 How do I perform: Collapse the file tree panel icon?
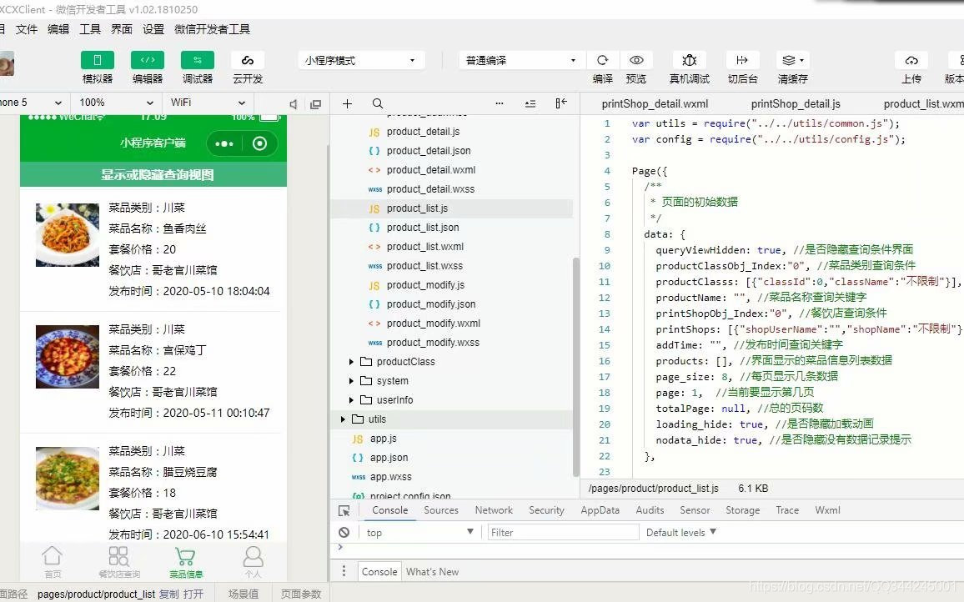[x=560, y=103]
